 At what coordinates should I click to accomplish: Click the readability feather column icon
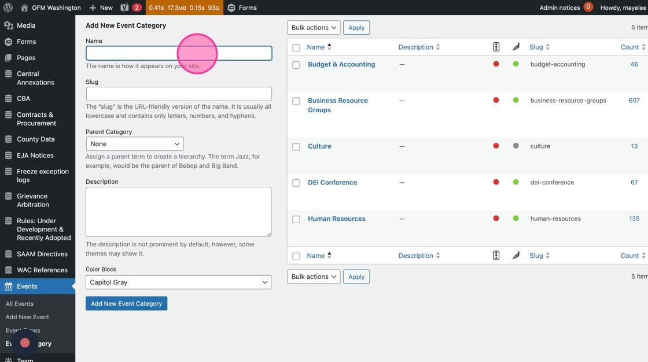click(x=516, y=47)
